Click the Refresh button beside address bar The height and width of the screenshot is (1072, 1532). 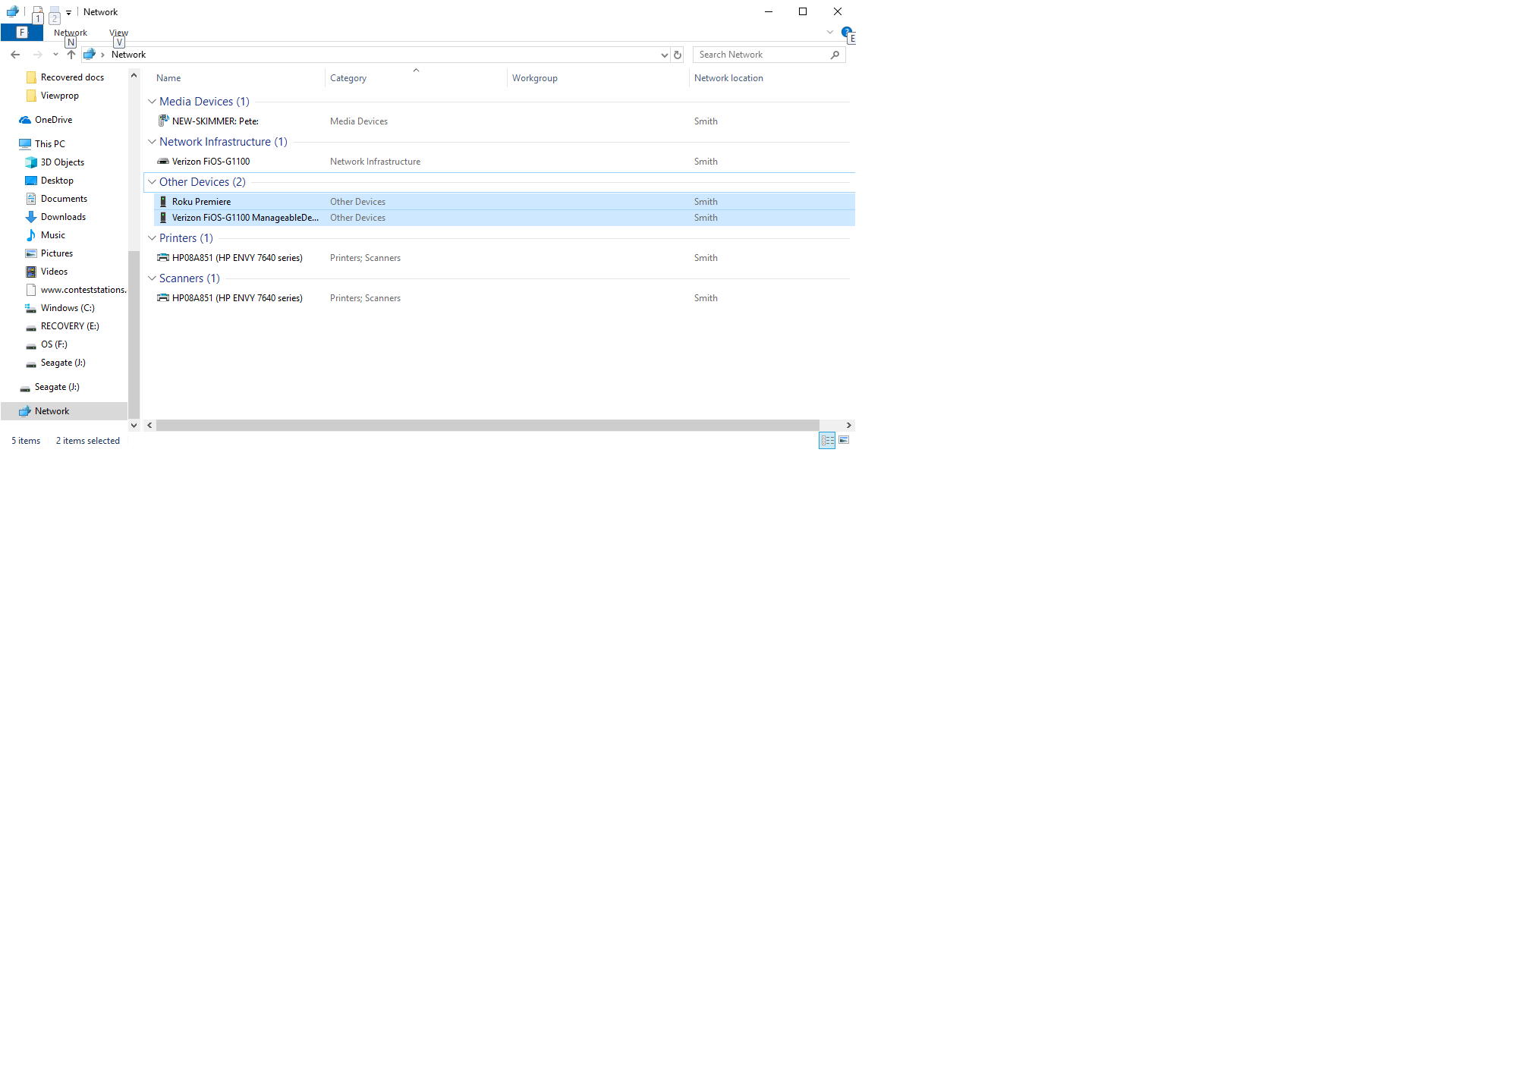click(678, 55)
